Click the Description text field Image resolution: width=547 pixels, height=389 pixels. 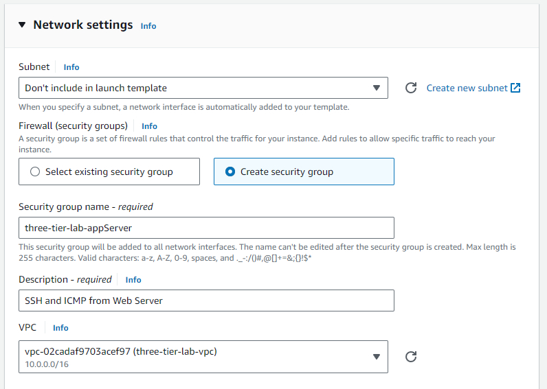(x=206, y=300)
